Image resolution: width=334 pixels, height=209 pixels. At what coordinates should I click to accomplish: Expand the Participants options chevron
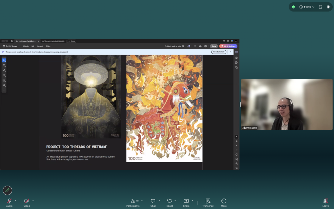click(x=142, y=201)
